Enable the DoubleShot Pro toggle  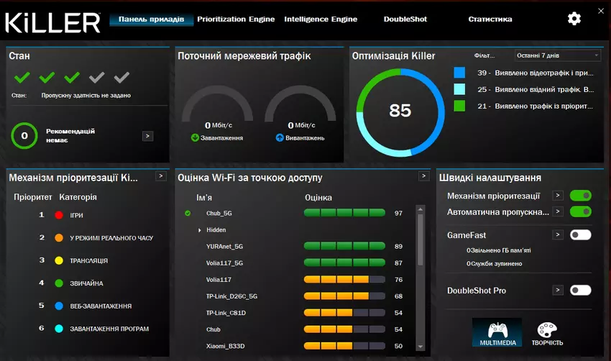point(580,291)
